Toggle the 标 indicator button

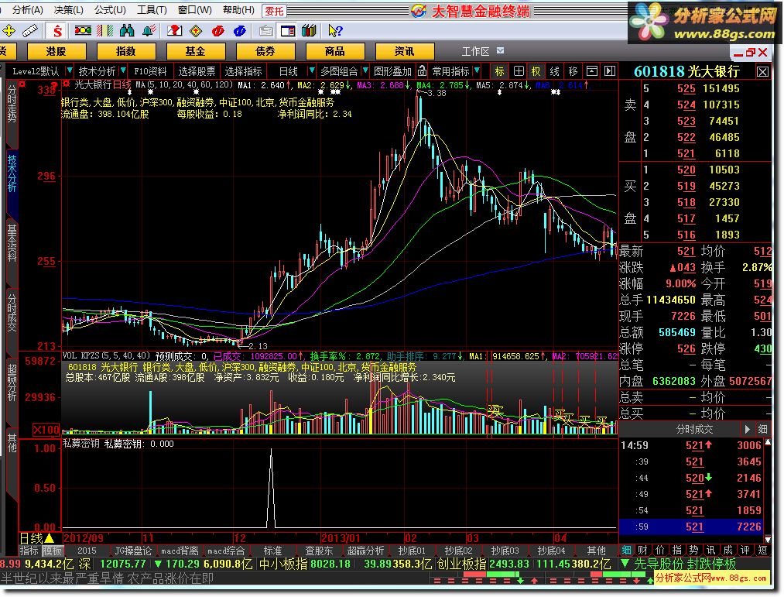tap(499, 71)
